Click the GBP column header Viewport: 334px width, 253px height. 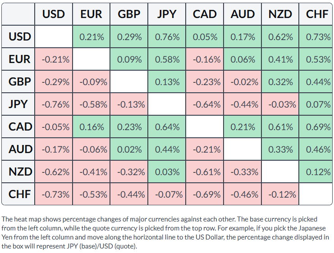point(129,14)
